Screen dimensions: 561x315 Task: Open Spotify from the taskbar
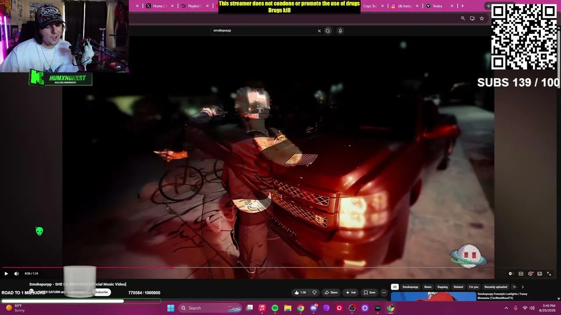point(275,308)
